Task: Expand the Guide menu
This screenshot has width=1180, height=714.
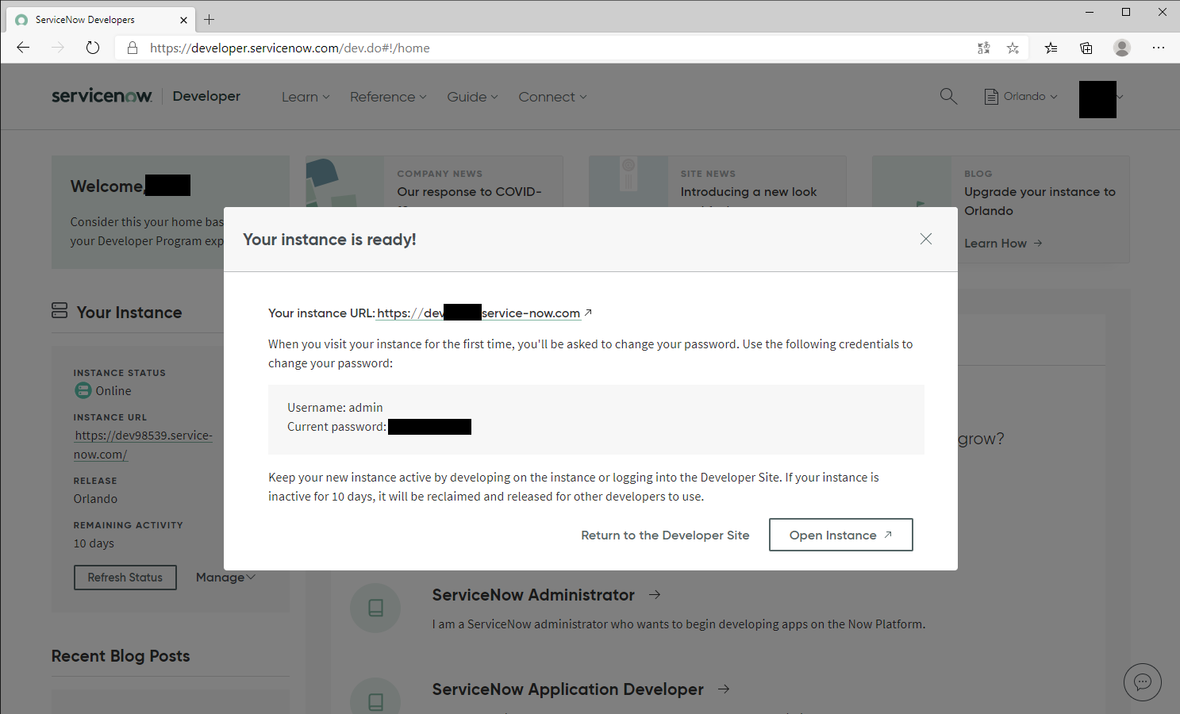Action: click(472, 97)
